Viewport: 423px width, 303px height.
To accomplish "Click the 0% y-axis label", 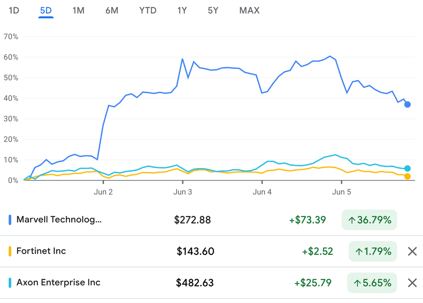I will [x=13, y=181].
